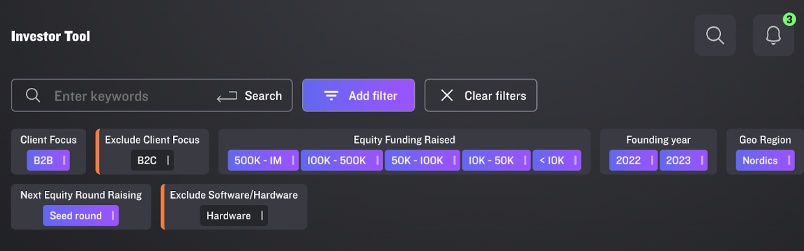
Task: Select the Exclude Client Focus filter label
Action: 152,140
